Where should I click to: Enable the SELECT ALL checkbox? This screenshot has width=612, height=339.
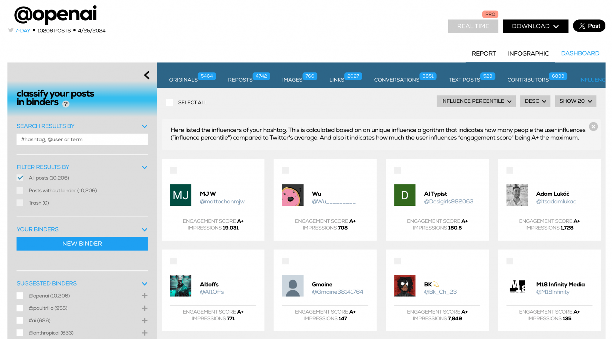pos(169,102)
